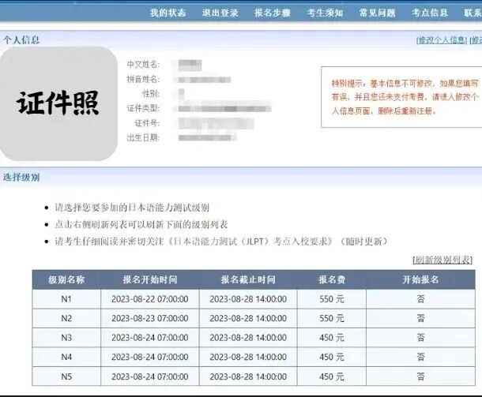Click the 刷新级别列表 link
The height and width of the screenshot is (397, 482).
(442, 260)
